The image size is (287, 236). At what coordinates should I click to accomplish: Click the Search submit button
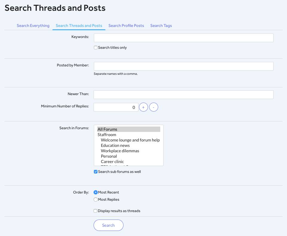(109, 225)
